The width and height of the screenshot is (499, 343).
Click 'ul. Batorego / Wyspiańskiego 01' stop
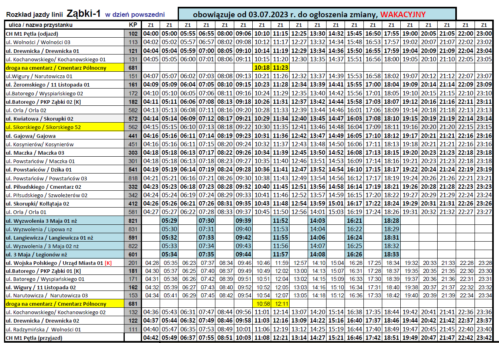click(x=45, y=279)
